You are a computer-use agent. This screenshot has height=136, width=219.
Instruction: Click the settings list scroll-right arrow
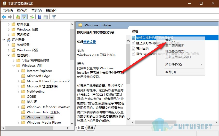click(x=216, y=122)
